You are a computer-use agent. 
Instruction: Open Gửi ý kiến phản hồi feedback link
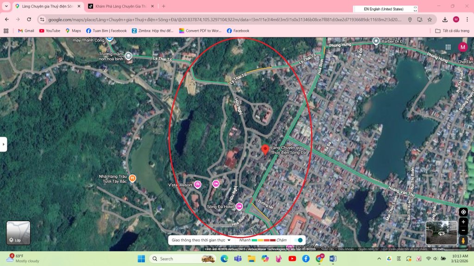tap(405, 249)
